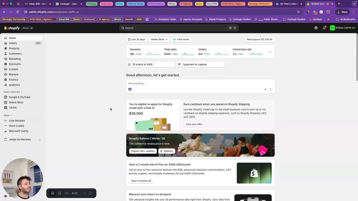Open the Sidekick icon in top bar
Viewport: 358px width, 201px height.
pos(316,28)
